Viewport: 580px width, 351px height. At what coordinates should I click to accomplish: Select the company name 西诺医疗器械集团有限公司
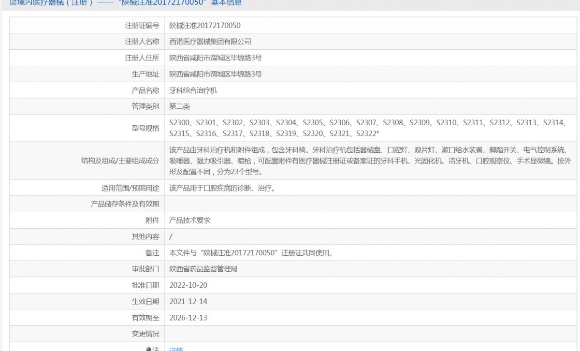point(210,42)
